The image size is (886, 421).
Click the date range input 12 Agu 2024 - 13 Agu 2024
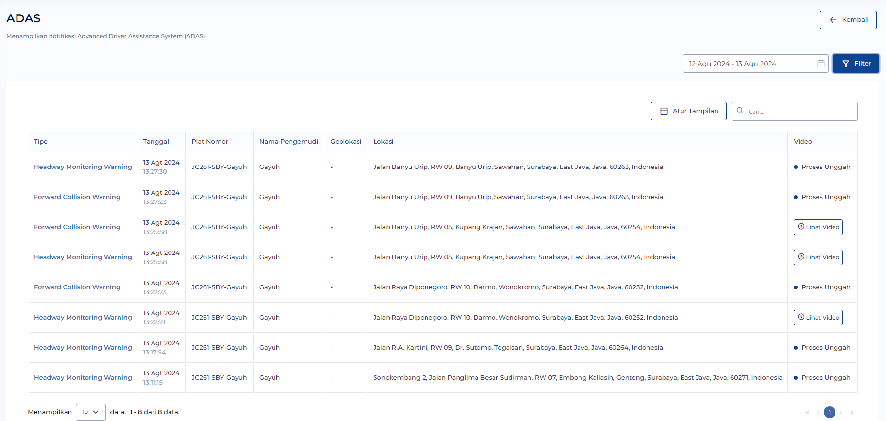point(755,64)
